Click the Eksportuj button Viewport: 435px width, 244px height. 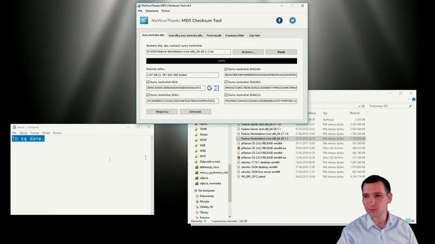(162, 111)
